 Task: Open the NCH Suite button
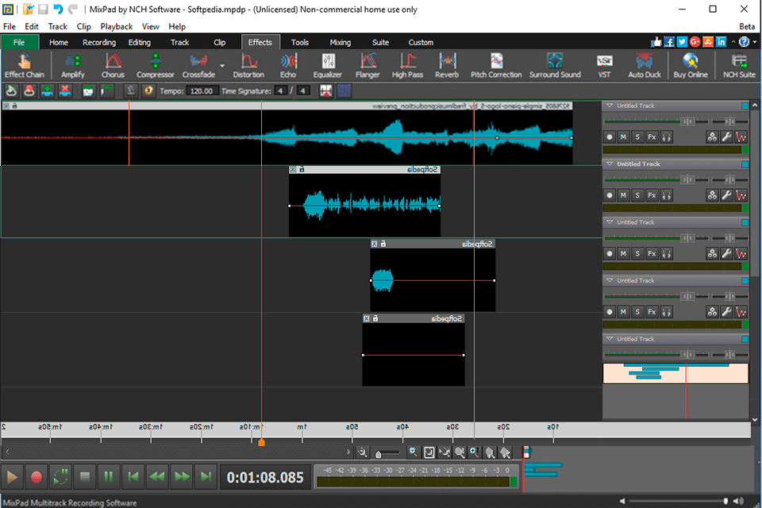point(739,65)
